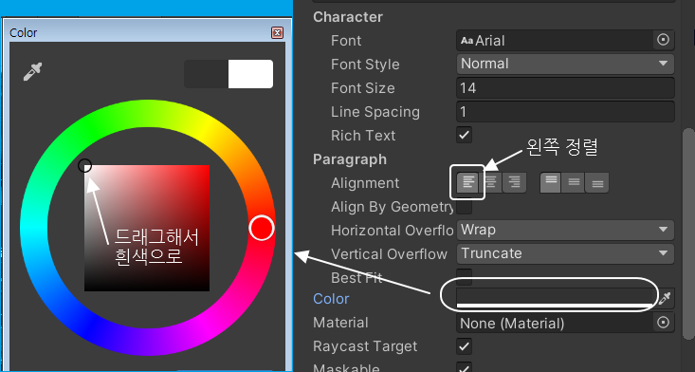Use the eyedropper beside the Color field
695x372 pixels.
pos(665,298)
